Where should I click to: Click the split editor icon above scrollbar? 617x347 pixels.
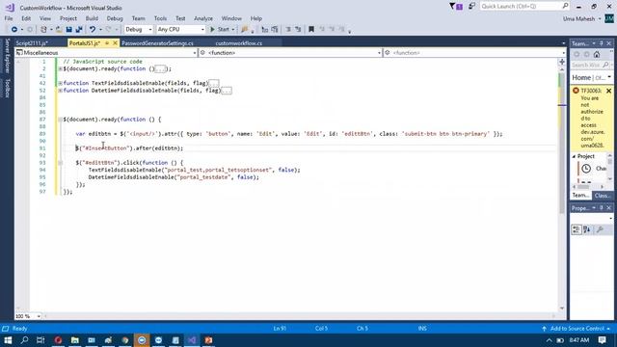[x=562, y=62]
